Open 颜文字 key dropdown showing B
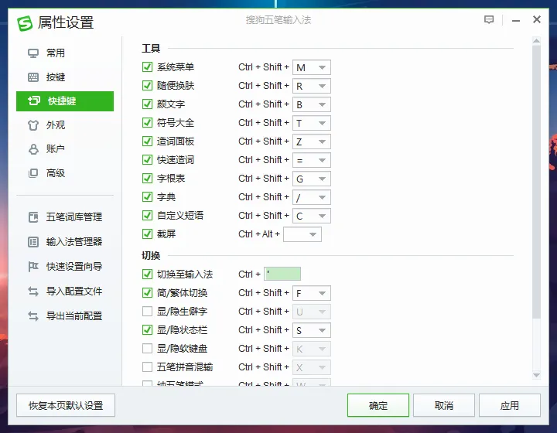This screenshot has width=557, height=433. (x=312, y=104)
